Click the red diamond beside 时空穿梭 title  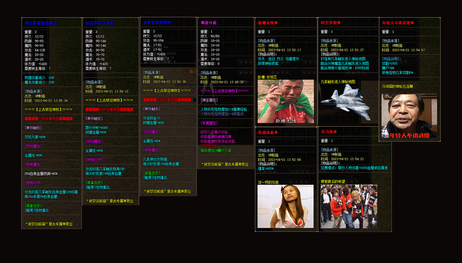tap(339, 23)
